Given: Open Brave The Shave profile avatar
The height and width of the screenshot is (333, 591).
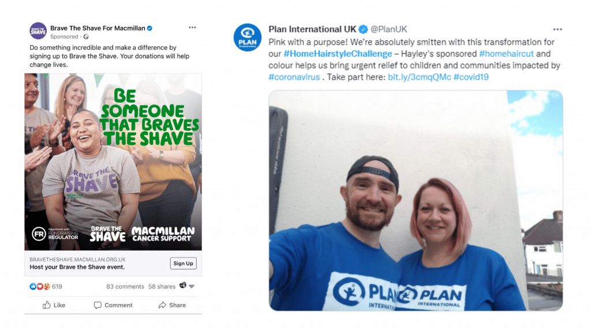Looking at the screenshot, I should tap(38, 31).
